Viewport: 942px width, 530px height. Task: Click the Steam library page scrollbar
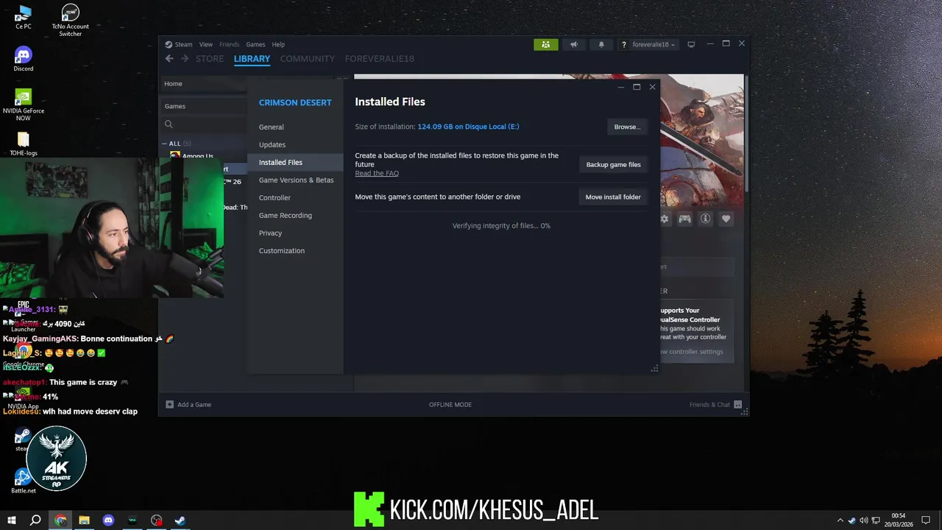746,132
